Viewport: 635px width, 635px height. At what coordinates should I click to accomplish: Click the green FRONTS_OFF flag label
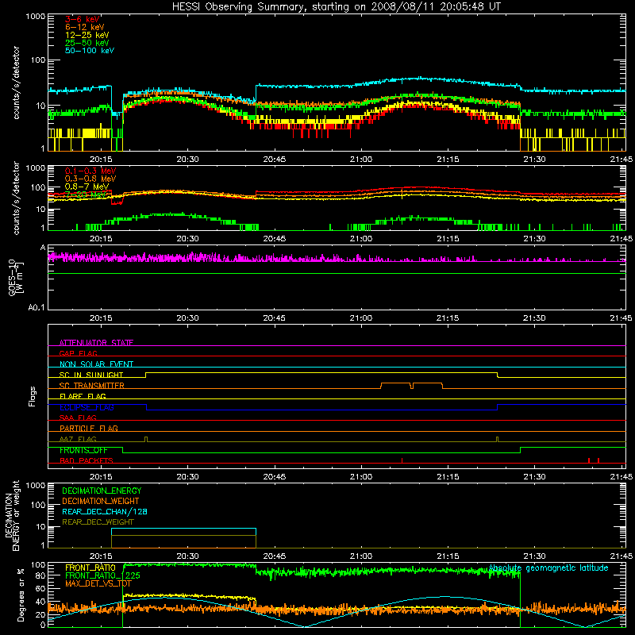tap(83, 450)
